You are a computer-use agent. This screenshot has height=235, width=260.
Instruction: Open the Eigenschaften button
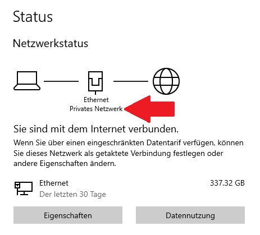pyautogui.click(x=68, y=215)
